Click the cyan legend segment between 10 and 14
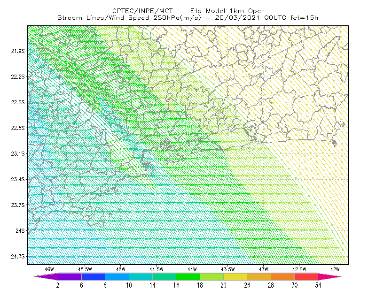This screenshot has width=376, height=290. pos(141,276)
